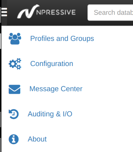The height and width of the screenshot is (152, 133).
Task: Click the large gear in Configuration icon
Action: point(12,64)
